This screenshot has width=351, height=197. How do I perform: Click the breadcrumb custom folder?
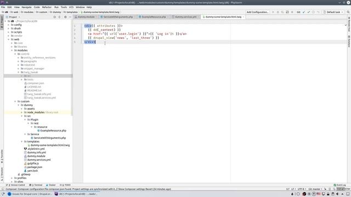42,12
